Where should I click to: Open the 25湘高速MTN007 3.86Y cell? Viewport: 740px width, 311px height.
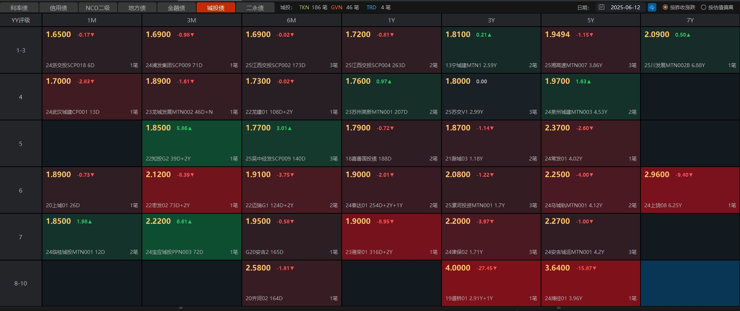(591, 50)
